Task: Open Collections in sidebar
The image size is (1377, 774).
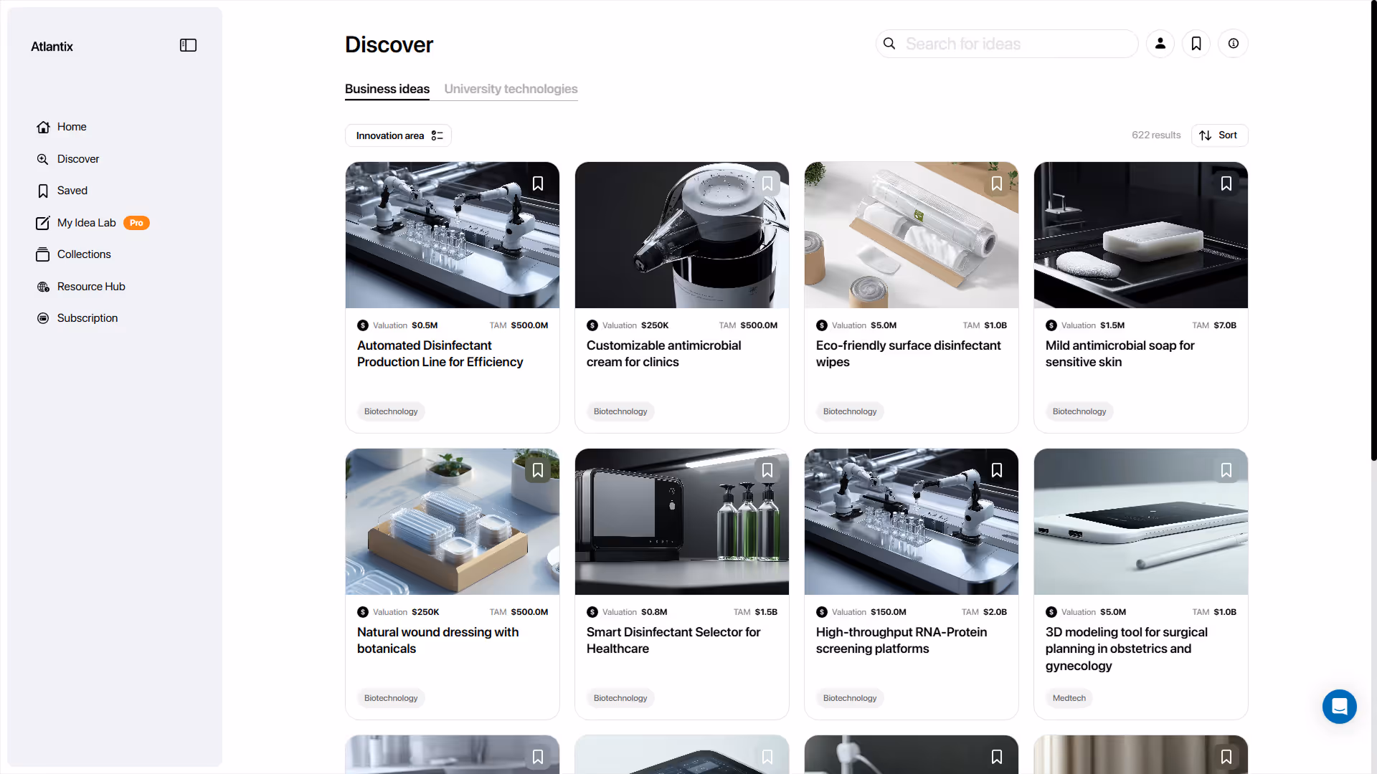Action: (84, 254)
